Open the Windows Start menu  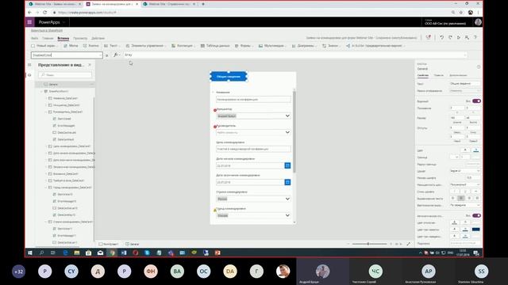[x=30, y=253]
